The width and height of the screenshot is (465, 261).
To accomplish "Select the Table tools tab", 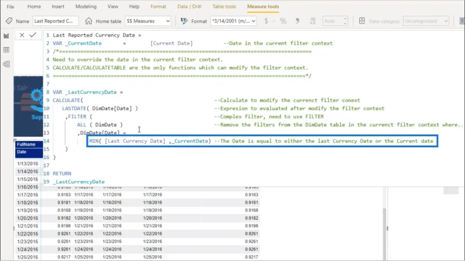I will (x=224, y=6).
